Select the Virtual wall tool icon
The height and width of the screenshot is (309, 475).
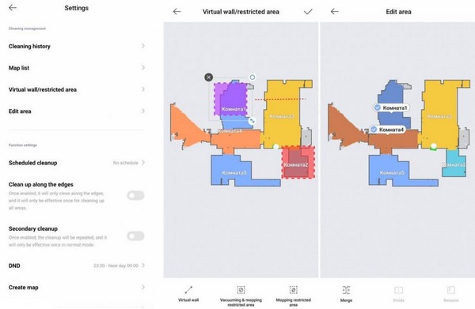point(188,290)
